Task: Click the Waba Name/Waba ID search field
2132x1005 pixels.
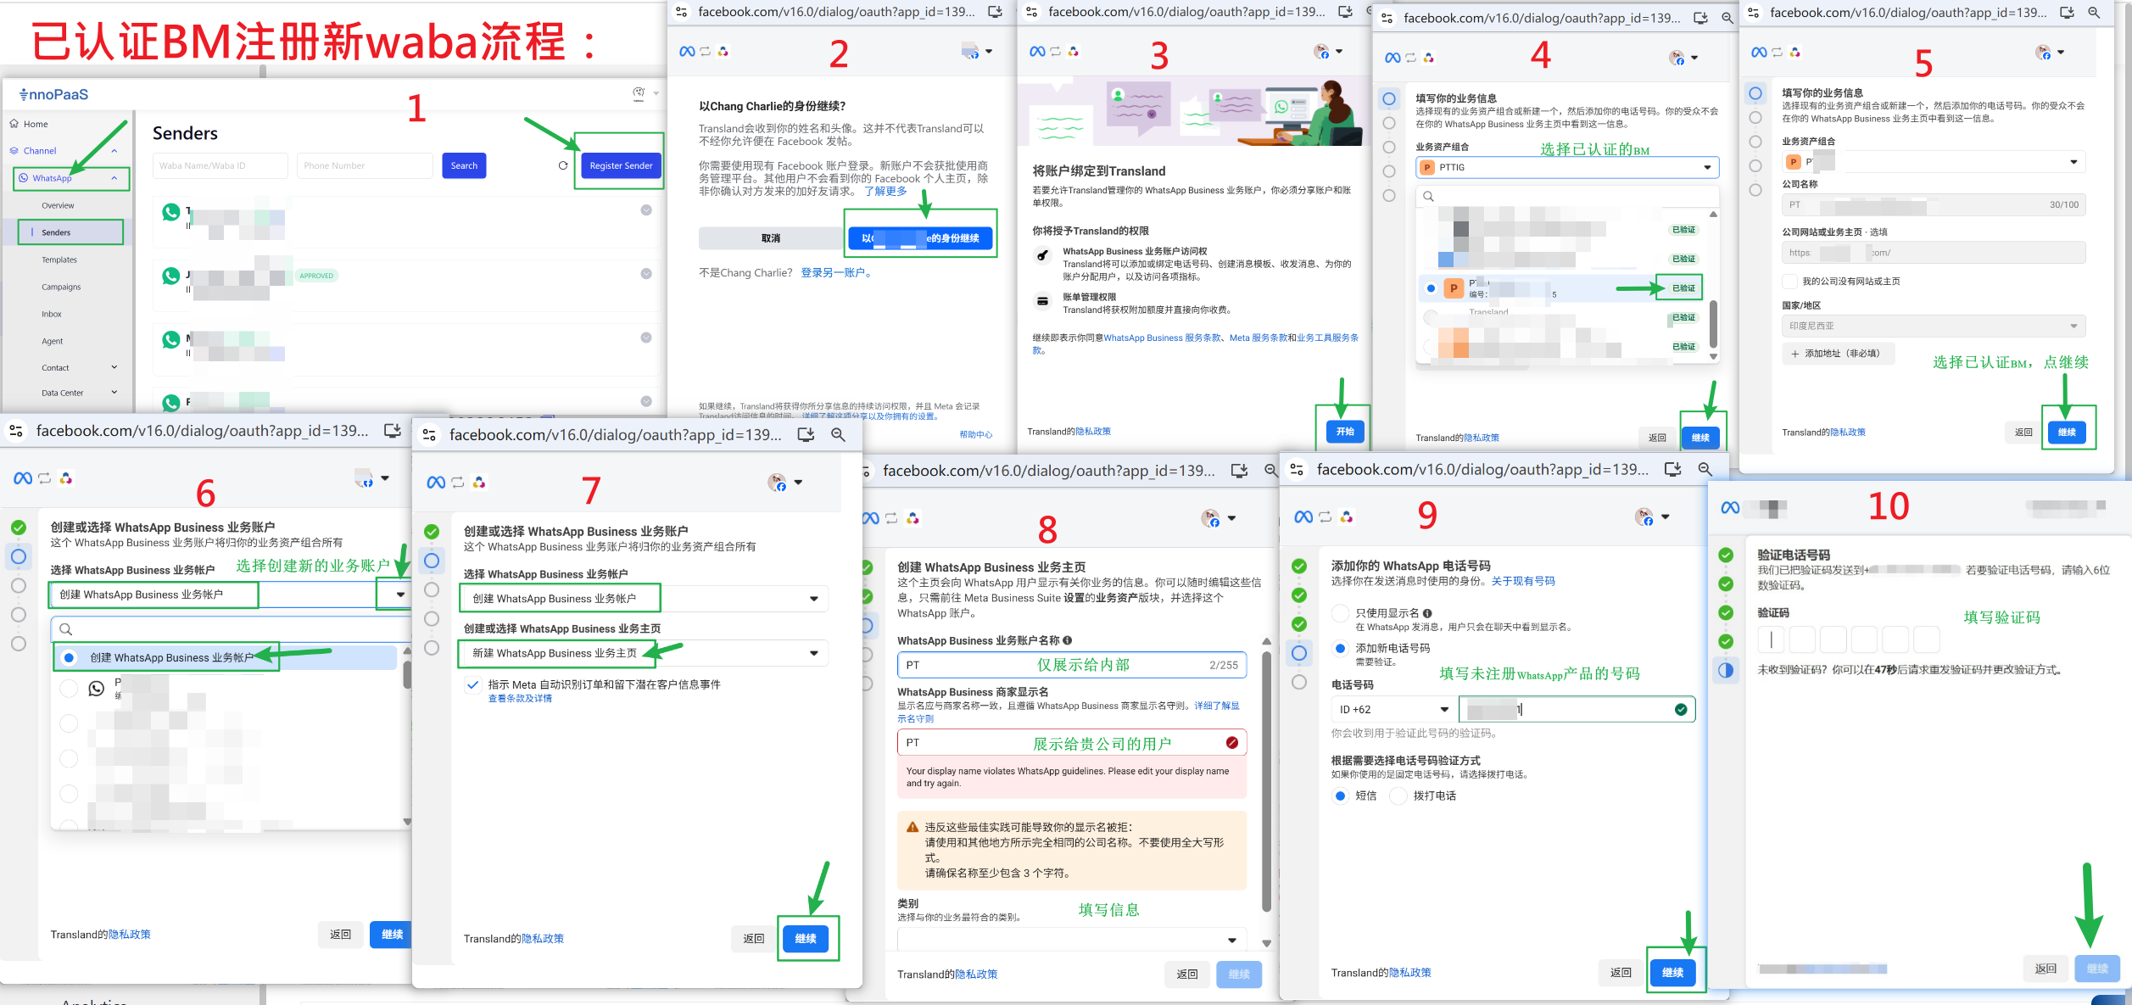Action: (x=220, y=166)
